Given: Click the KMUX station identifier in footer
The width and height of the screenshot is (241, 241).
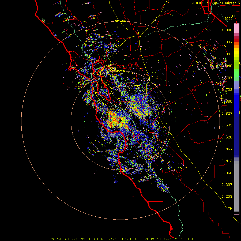Looking at the screenshot, I should point(149,239).
